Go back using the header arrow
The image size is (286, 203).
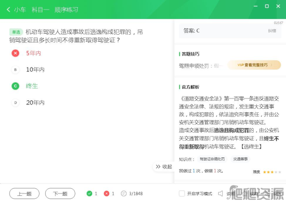pyautogui.click(x=9, y=10)
